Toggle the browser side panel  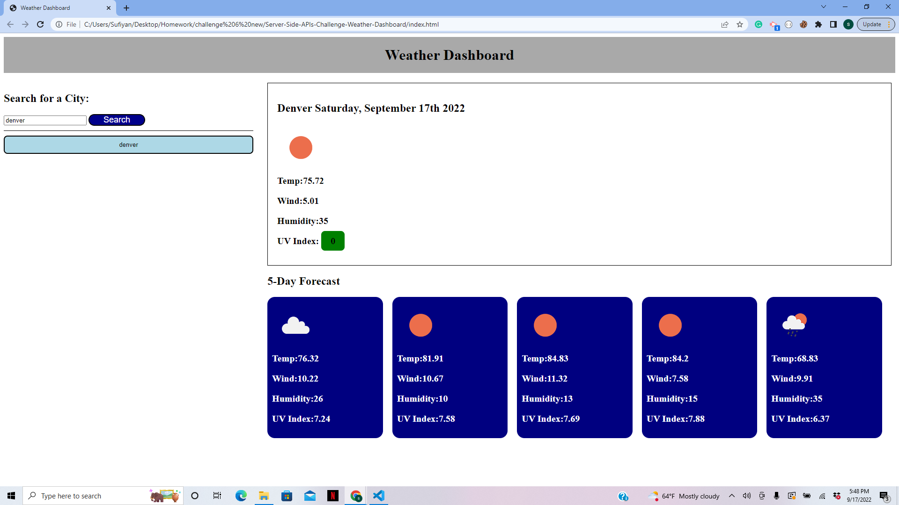833,24
